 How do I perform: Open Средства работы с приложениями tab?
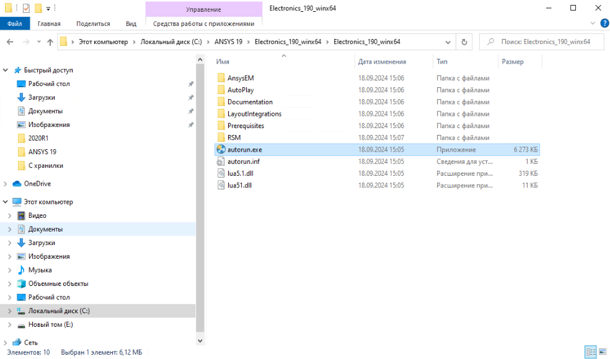[x=203, y=24]
